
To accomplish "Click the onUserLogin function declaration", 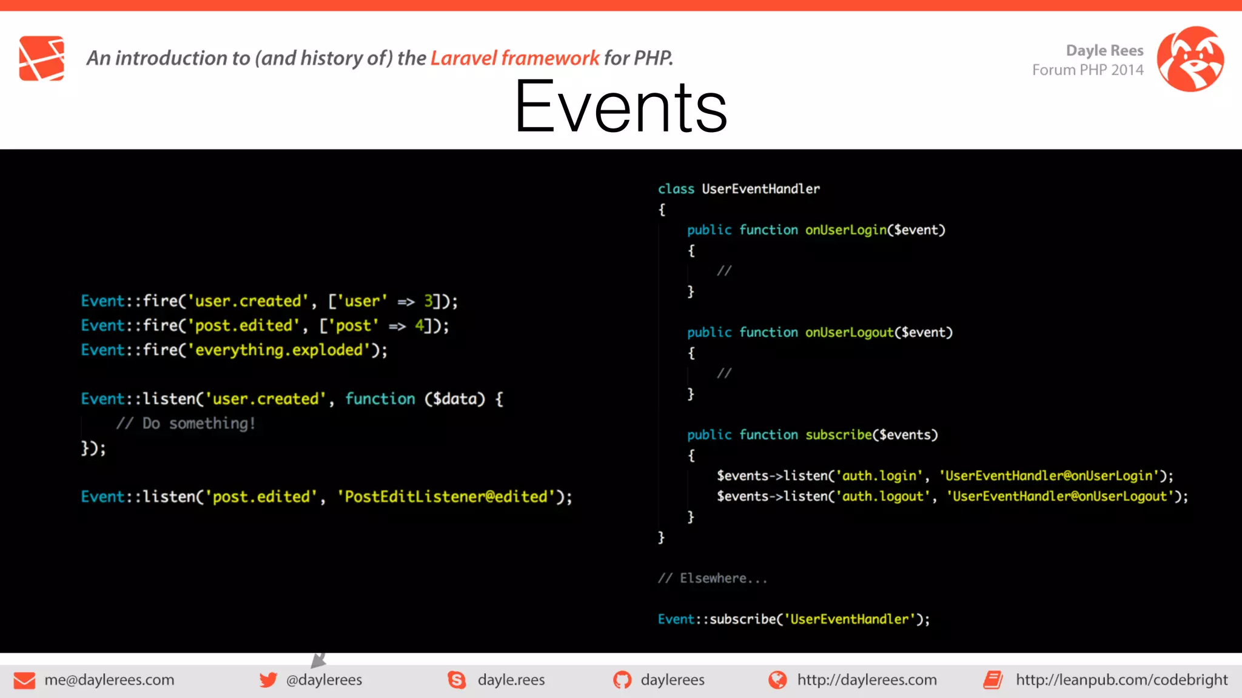I will pos(816,230).
